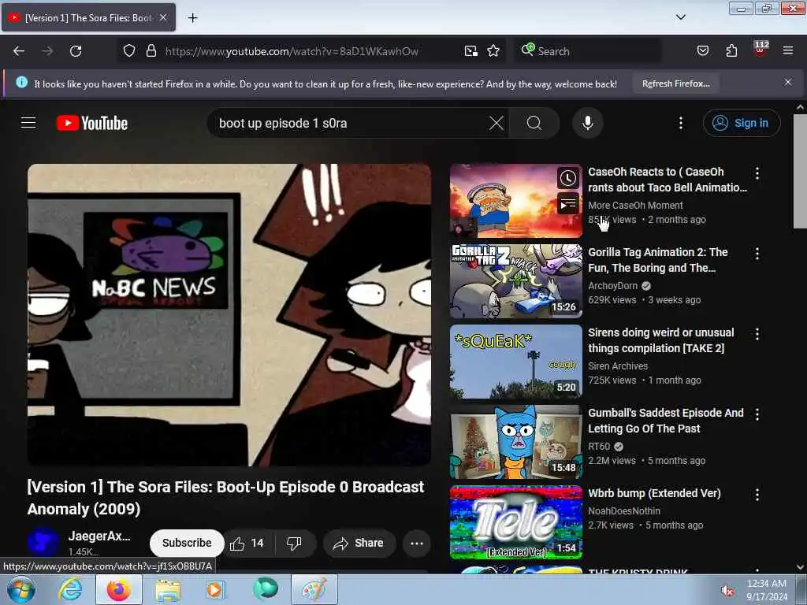Click the video player showing NaBC News
The height and width of the screenshot is (605, 807).
[229, 315]
